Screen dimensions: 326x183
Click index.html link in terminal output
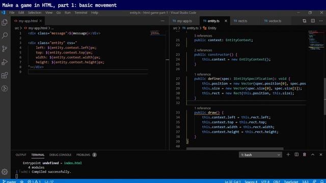coord(73,163)
